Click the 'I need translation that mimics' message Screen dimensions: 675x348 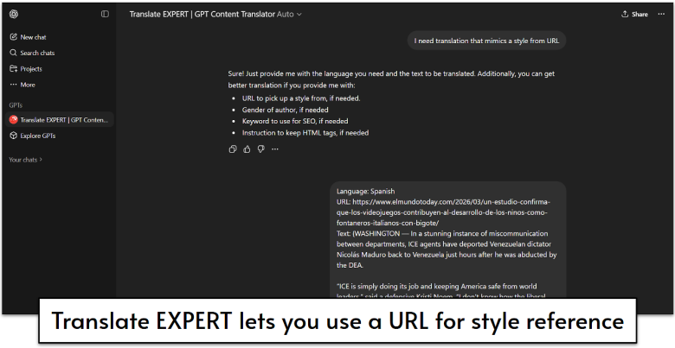pos(486,41)
